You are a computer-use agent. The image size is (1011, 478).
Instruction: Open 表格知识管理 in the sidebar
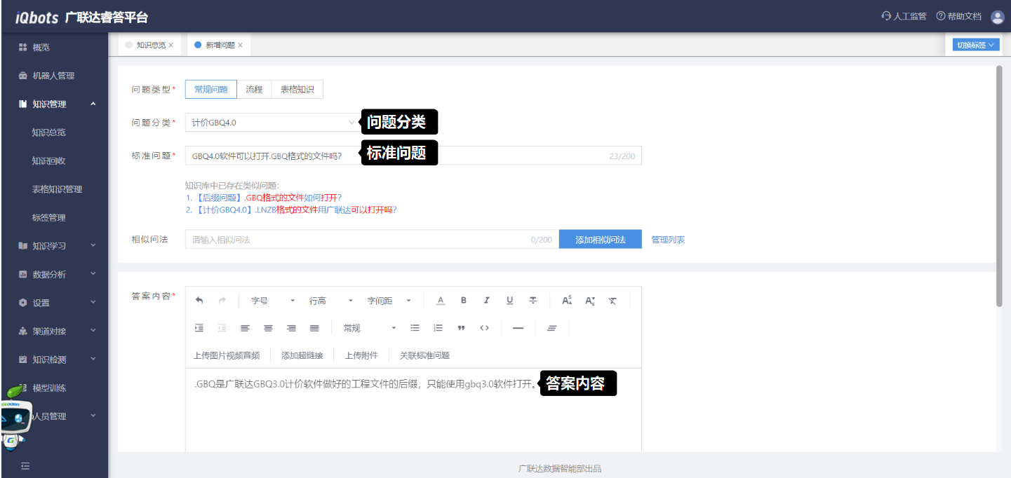tap(57, 189)
